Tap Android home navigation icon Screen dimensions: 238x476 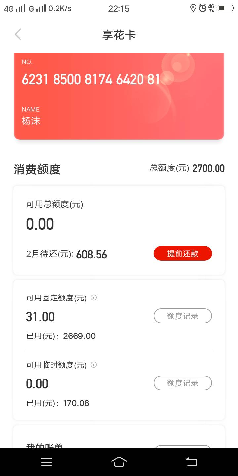point(119,462)
